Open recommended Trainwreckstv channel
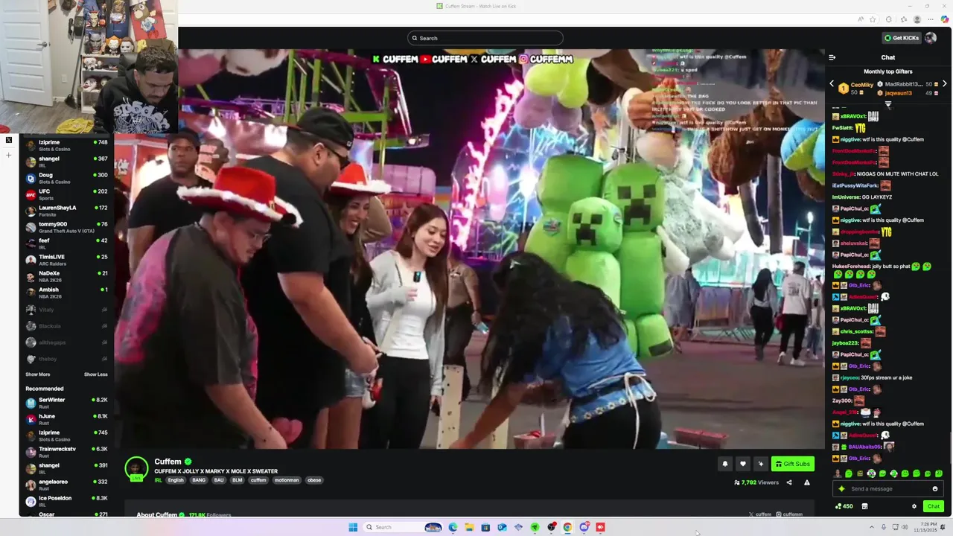953x536 pixels. pos(67,452)
